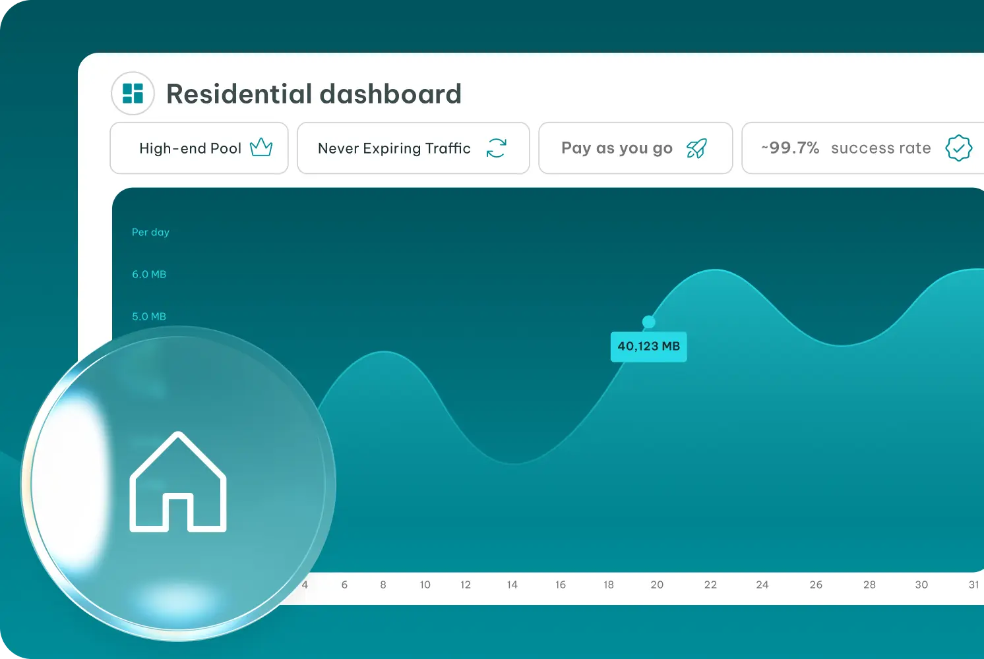Viewport: 984px width, 659px height.
Task: Click the Residential dashboard grid icon
Action: tap(133, 94)
